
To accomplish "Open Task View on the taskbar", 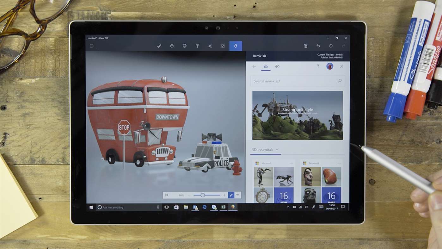I will tap(167, 207).
